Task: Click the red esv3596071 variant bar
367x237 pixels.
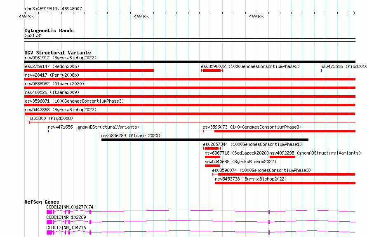Action: pos(190,105)
